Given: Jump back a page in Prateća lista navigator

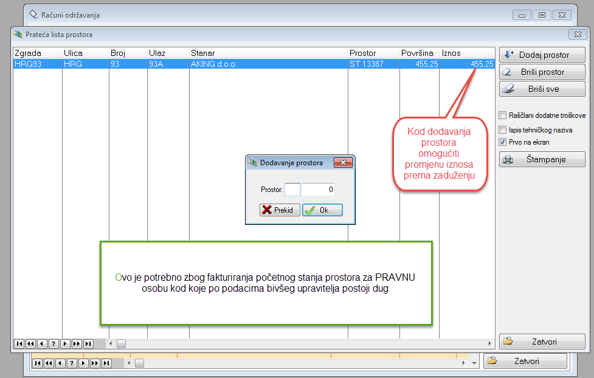Looking at the screenshot, I should click(x=30, y=343).
